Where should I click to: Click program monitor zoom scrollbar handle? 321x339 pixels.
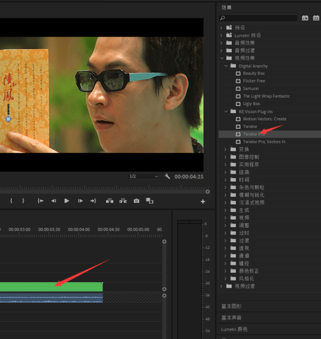click(x=208, y=192)
